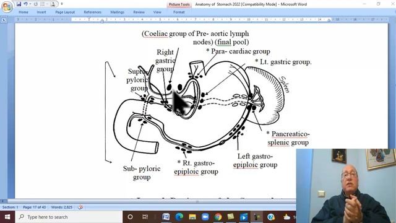
Task: Open Microsoft Edge from the taskbar
Action: point(179,217)
